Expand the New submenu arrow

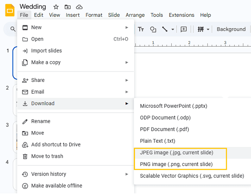(x=127, y=28)
